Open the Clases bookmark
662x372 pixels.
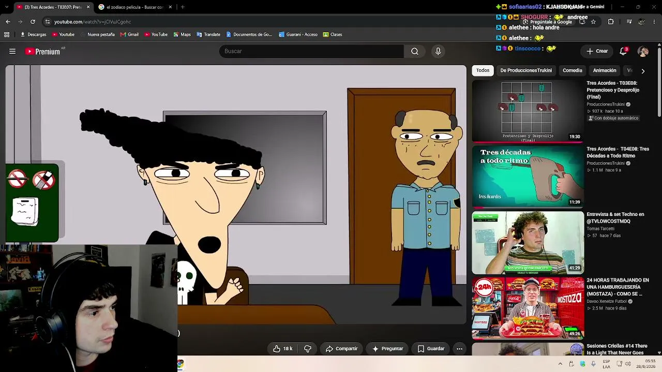pyautogui.click(x=333, y=35)
